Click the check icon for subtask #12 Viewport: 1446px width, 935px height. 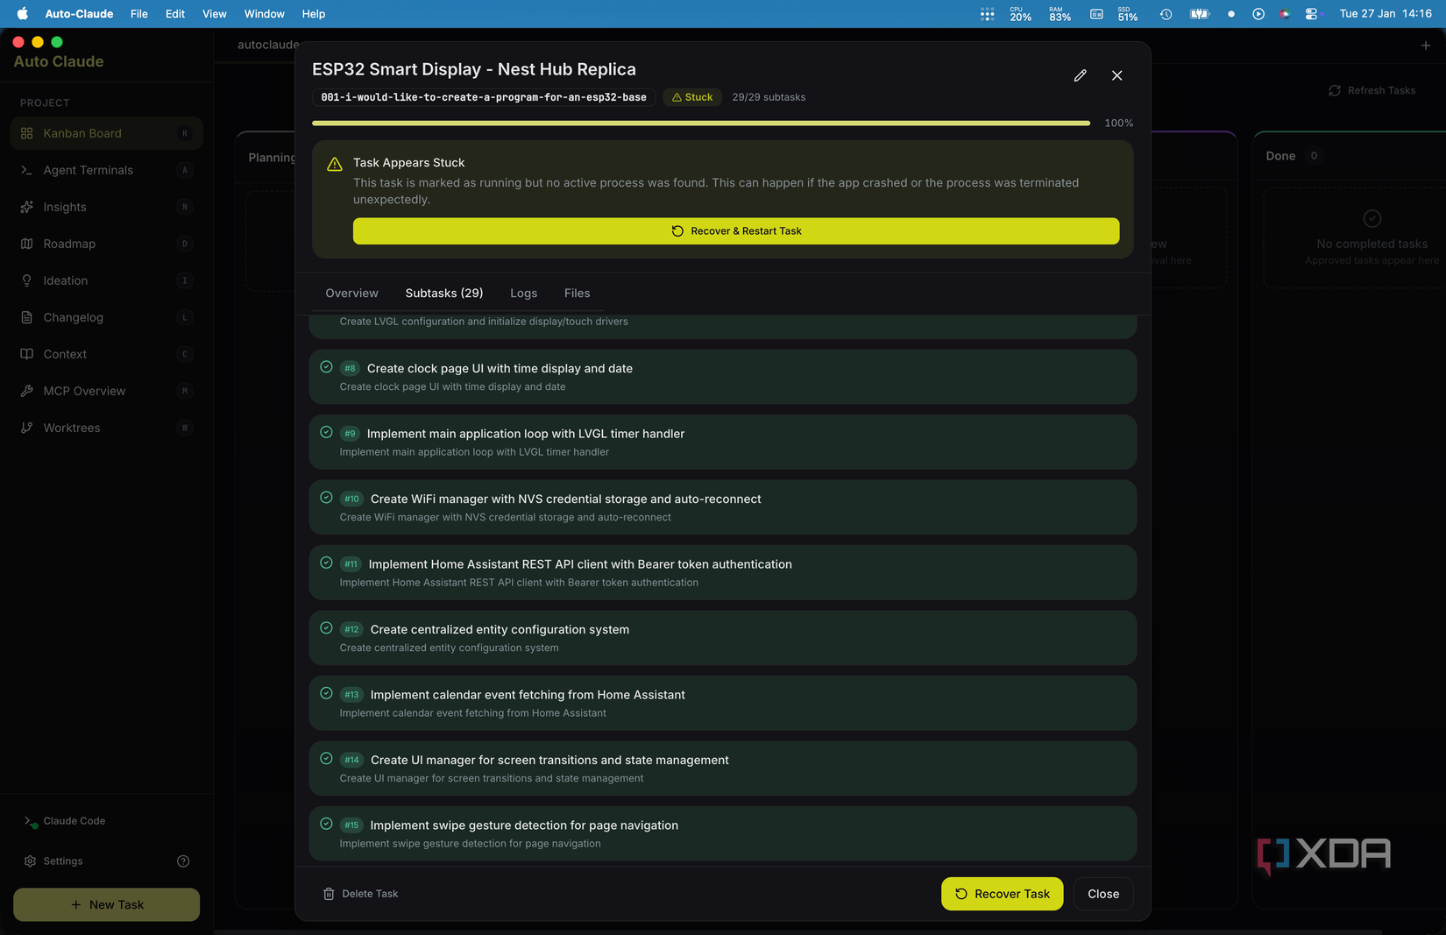(326, 628)
